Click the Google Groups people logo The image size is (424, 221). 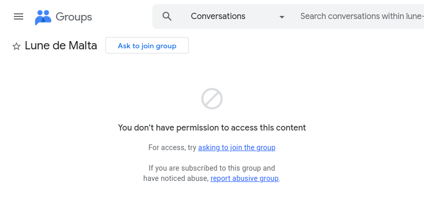pyautogui.click(x=43, y=17)
